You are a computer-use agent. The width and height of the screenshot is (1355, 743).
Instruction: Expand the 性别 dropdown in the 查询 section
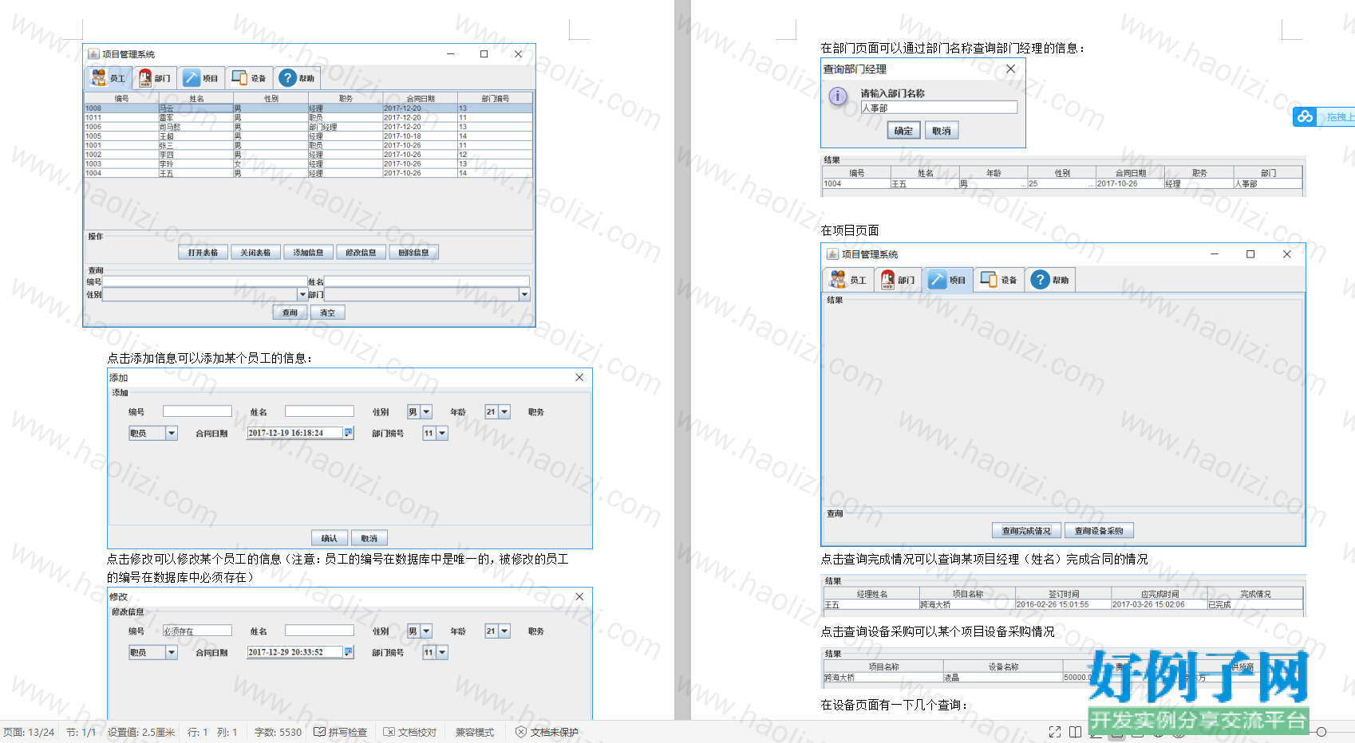click(x=302, y=294)
